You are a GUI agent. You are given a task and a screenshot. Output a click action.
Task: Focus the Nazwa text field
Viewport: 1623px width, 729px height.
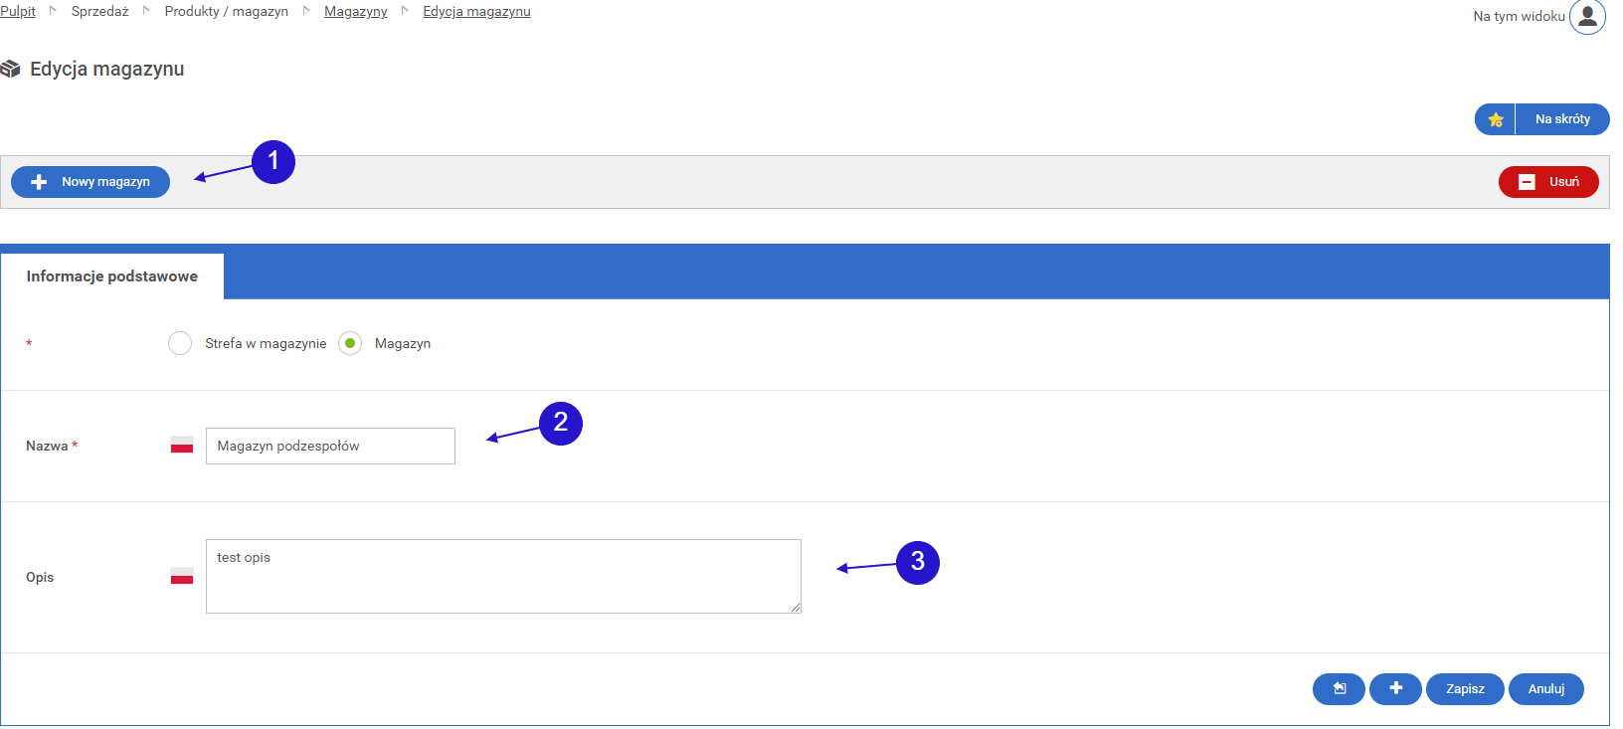pyautogui.click(x=330, y=446)
